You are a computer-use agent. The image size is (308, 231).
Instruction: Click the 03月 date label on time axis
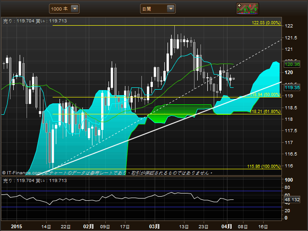pyautogui.click(x=154, y=226)
